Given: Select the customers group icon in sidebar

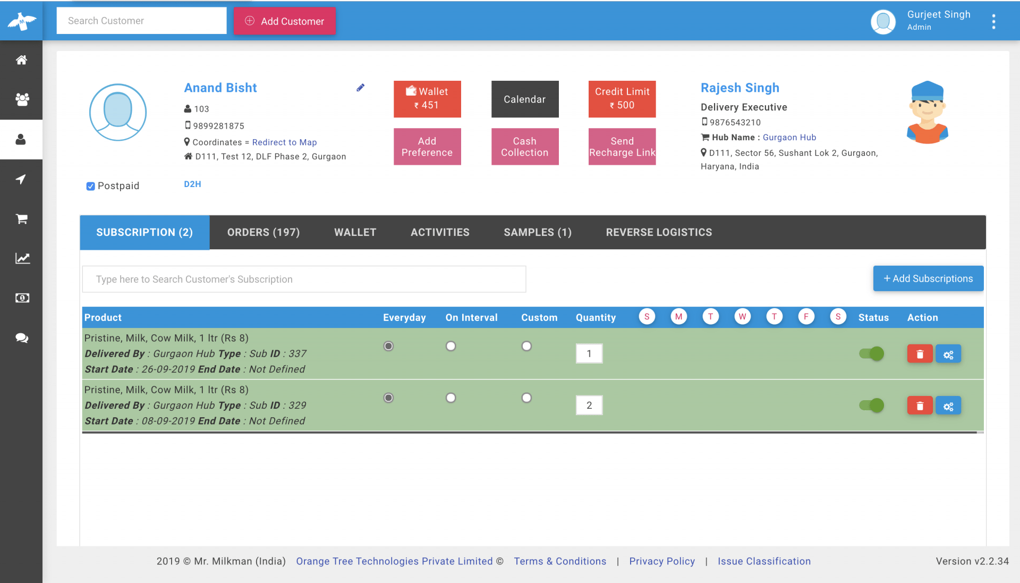Looking at the screenshot, I should point(21,99).
